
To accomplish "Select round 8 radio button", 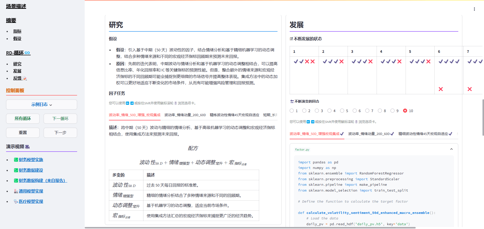I will 380,111.
